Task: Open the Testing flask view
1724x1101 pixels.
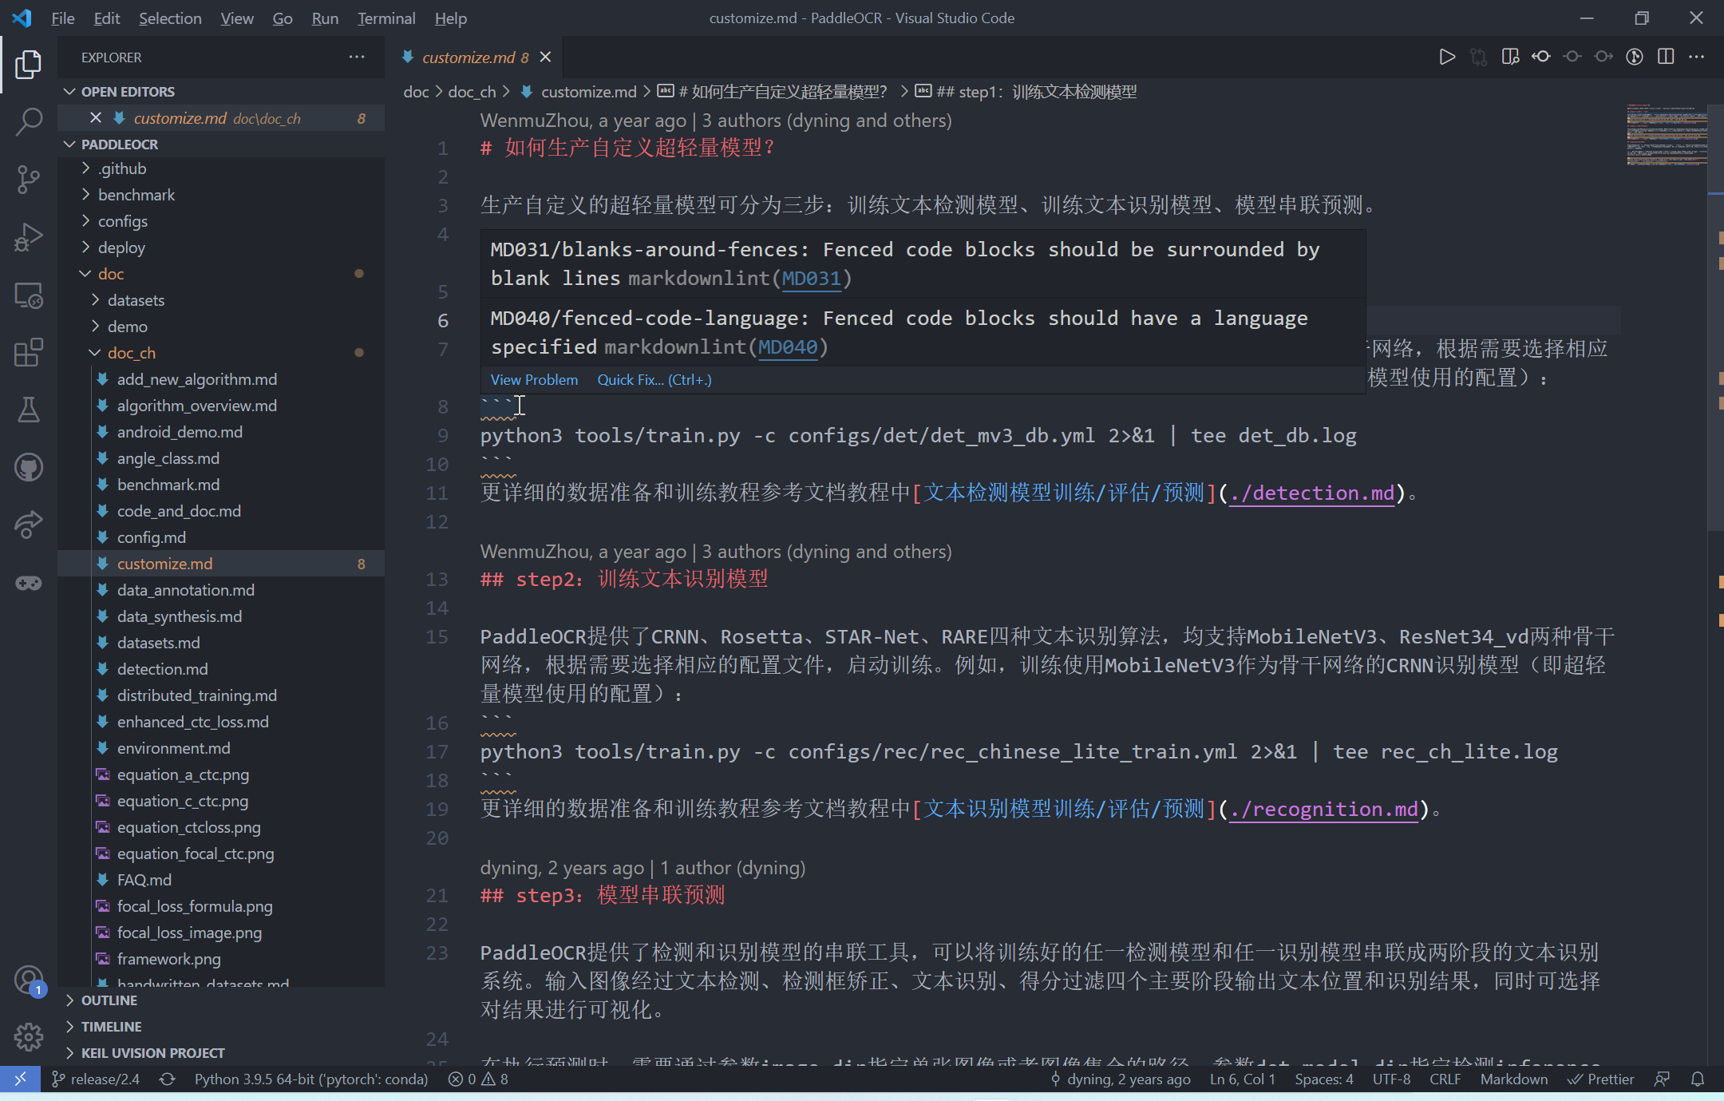Action: tap(29, 410)
